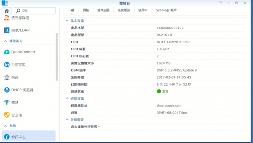Click INTEL Celeron N3060 value
The height and width of the screenshot is (143, 253).
coord(173,42)
